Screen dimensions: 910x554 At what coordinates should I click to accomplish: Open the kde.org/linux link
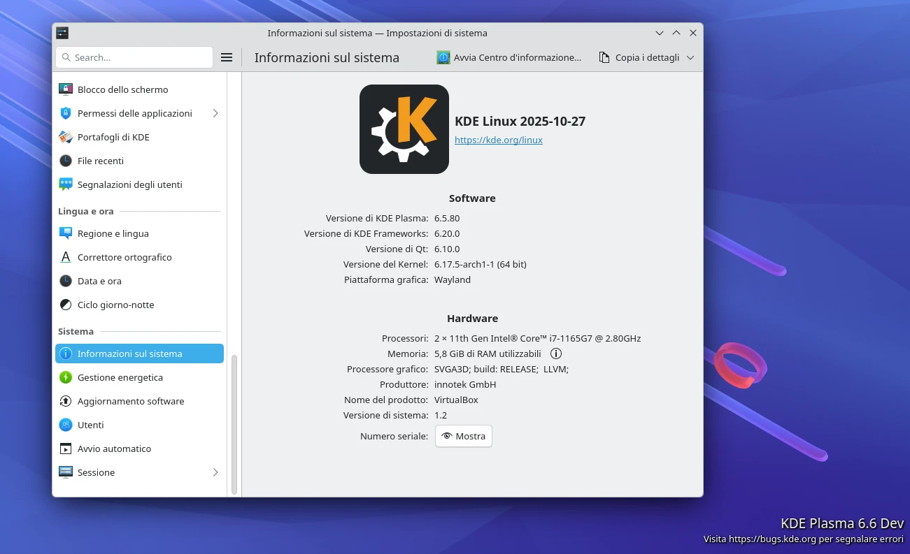(499, 140)
